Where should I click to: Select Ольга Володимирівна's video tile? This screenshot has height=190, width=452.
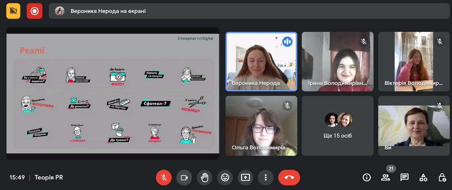[261, 126]
